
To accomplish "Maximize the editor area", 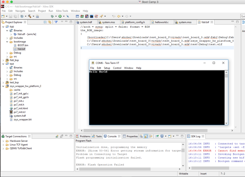I will (237, 22).
